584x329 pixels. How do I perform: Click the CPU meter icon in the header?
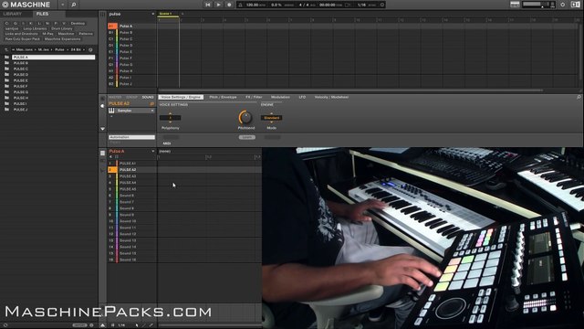coord(553,5)
